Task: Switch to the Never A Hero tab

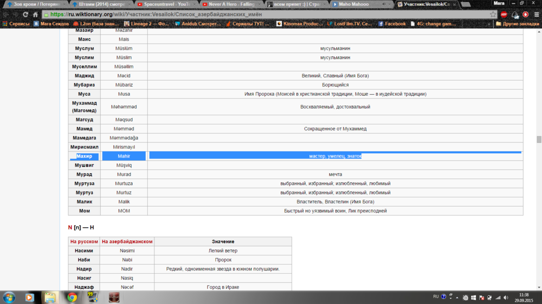Action: pos(233,4)
